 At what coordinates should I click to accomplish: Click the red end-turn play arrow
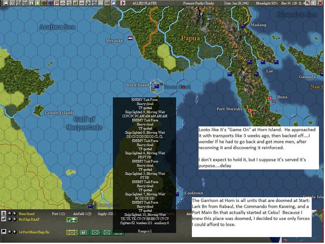point(123,3)
